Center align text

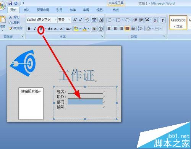click(x=115, y=28)
